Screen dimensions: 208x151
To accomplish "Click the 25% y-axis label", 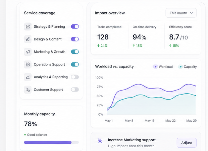I will tap(100, 105).
